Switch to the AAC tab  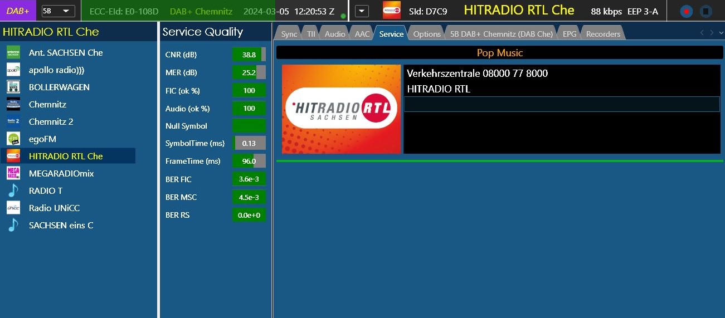pos(362,34)
